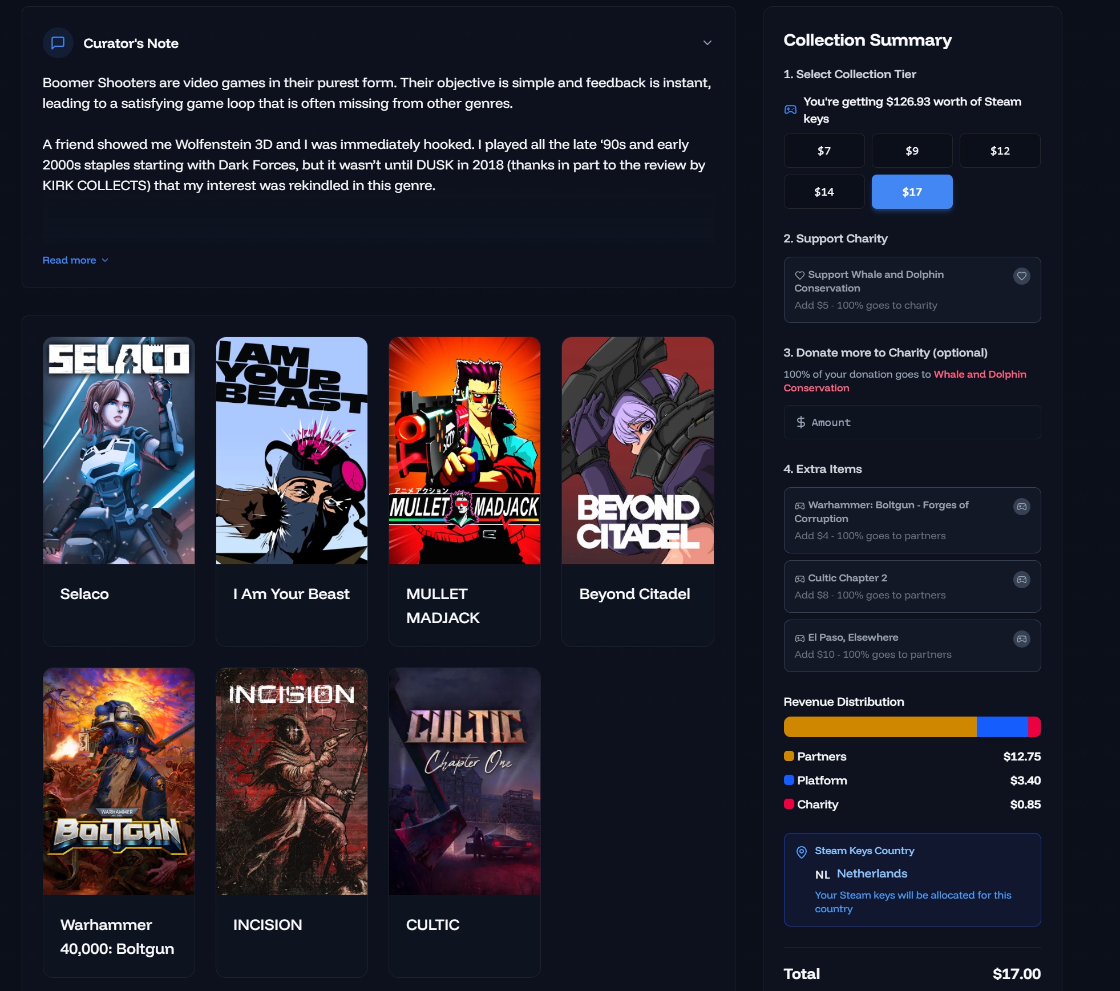Screen dimensions: 1120x991
Task: Click gamepad icon beside Steam keys worth
Action: 790,110
